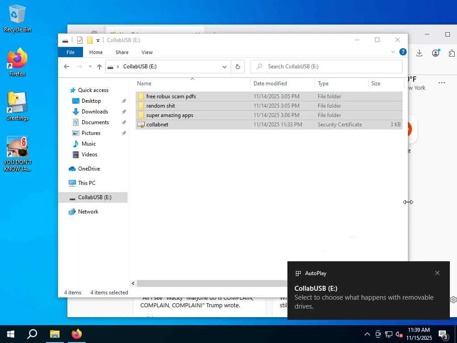Select CollabUSB (E:) in navigation pane

93,197
